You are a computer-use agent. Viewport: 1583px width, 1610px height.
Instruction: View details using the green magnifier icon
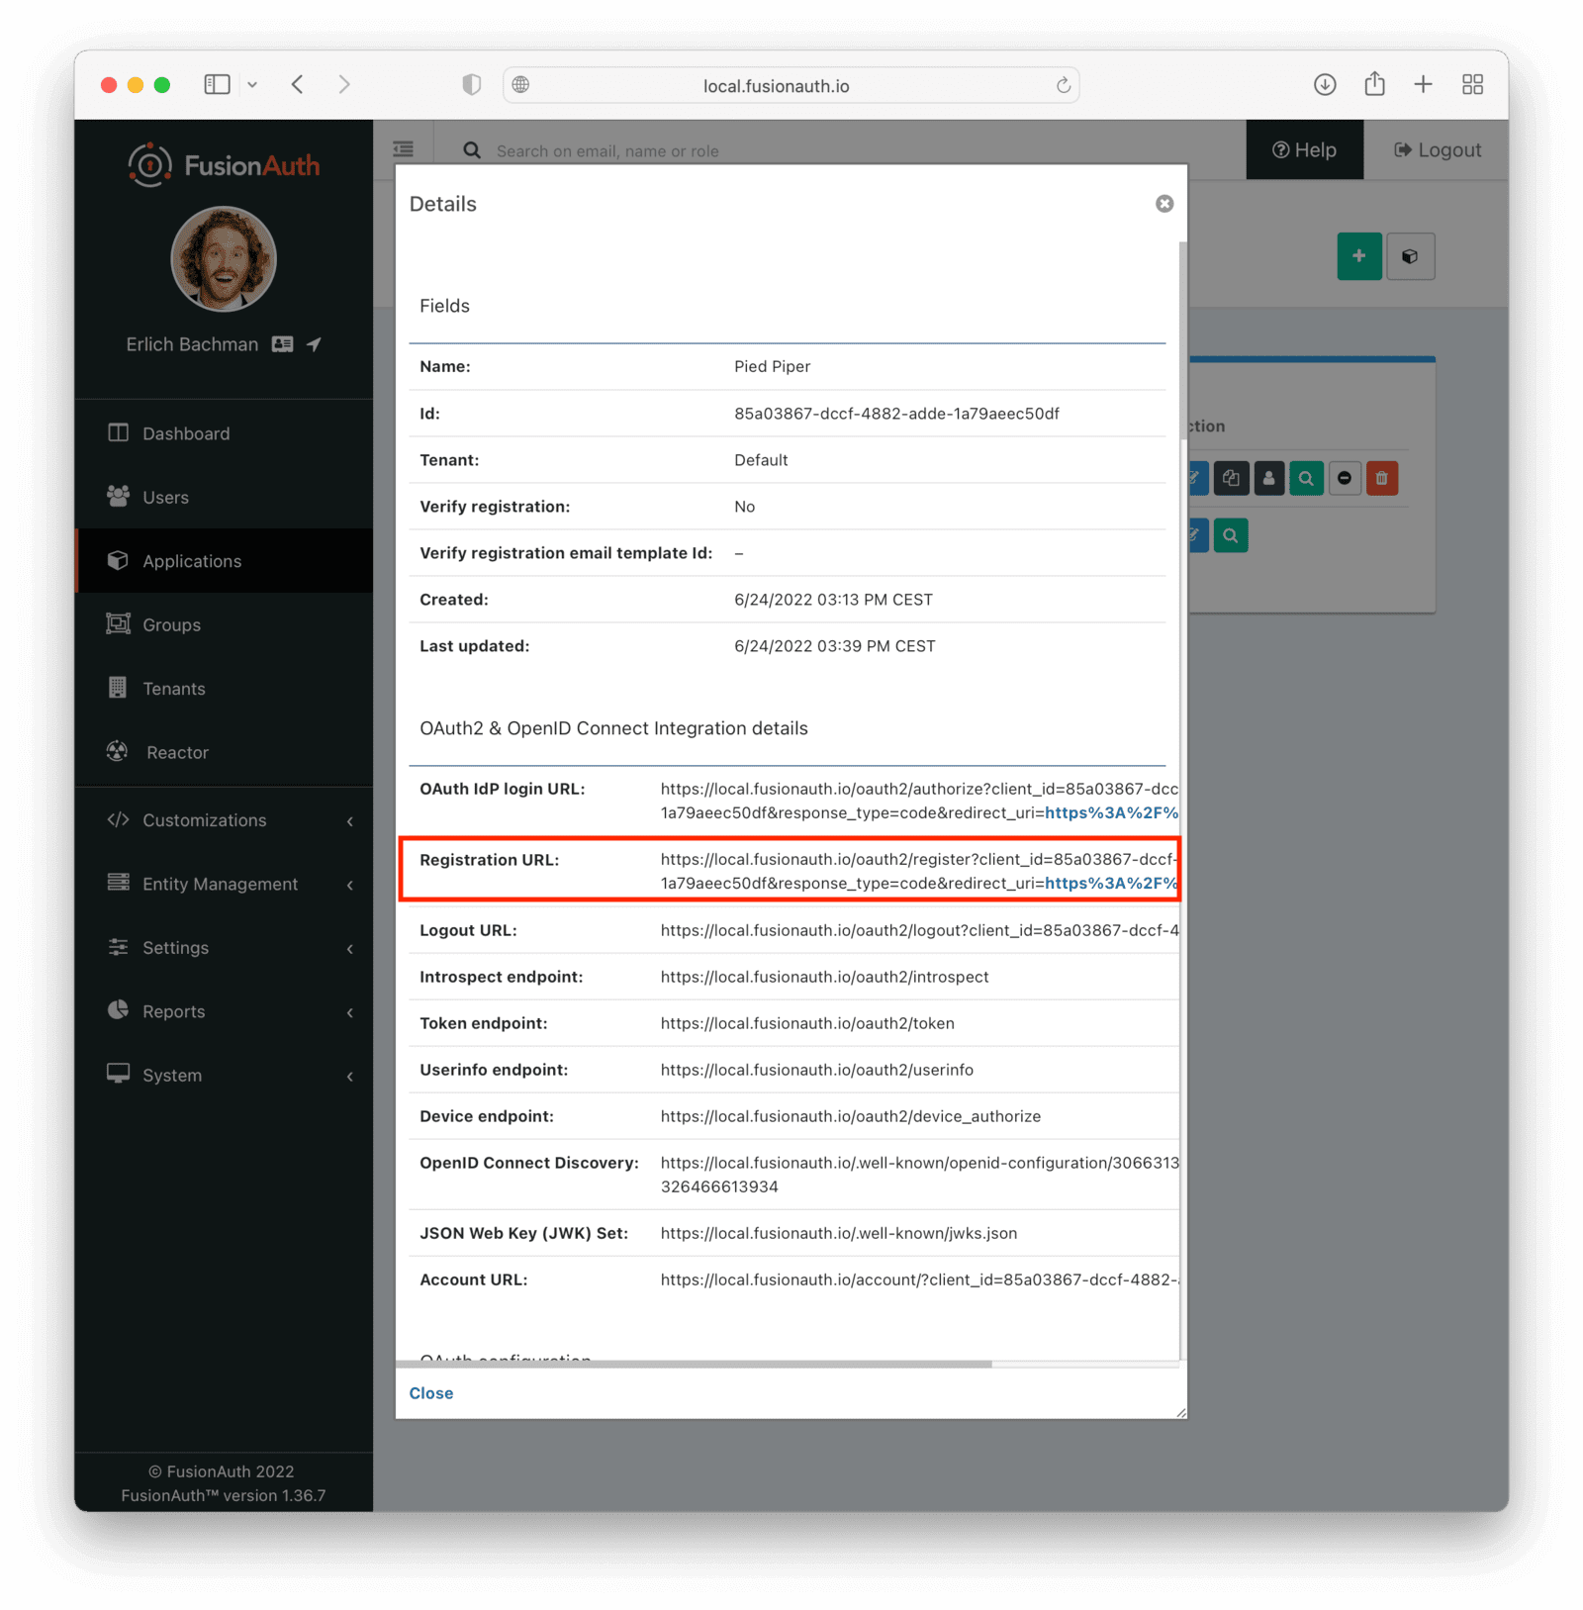pyautogui.click(x=1306, y=478)
